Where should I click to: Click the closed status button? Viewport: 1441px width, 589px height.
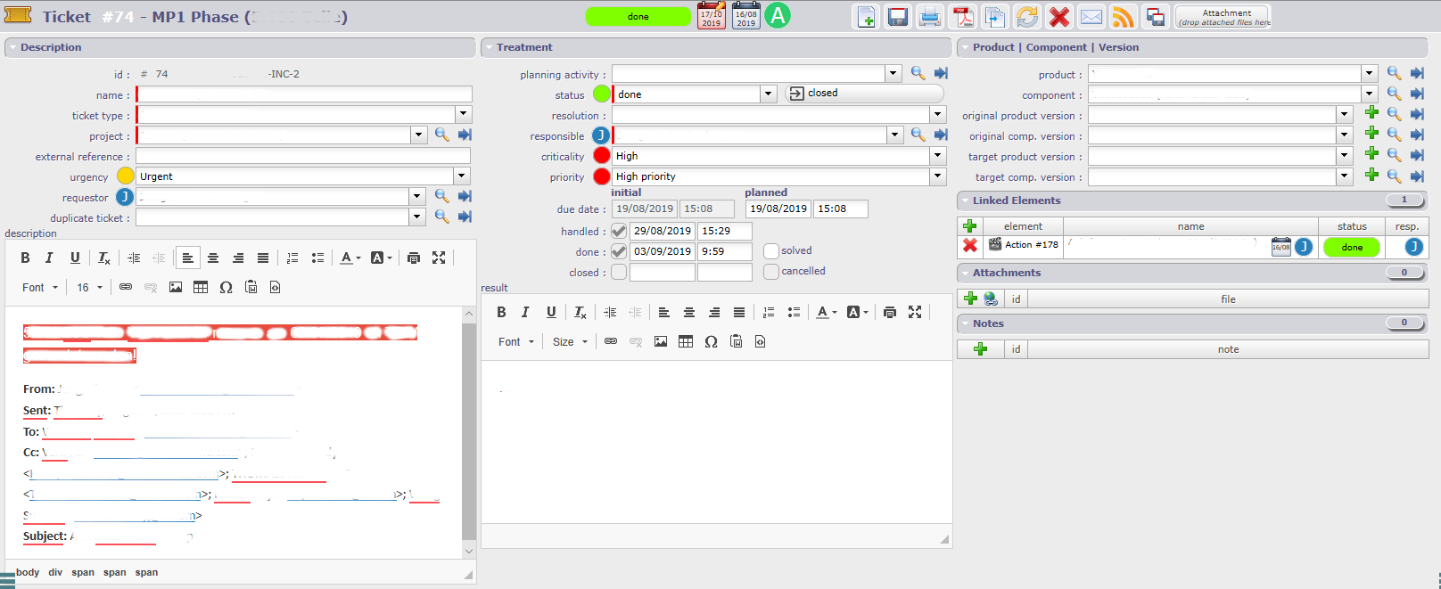point(863,94)
